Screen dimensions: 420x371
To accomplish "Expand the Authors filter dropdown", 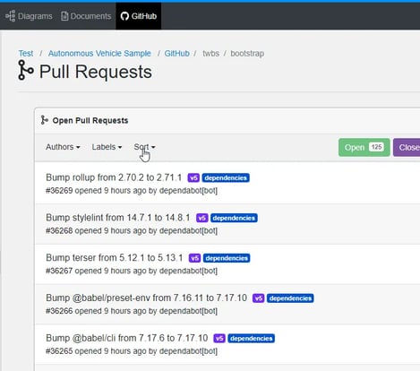I will point(63,147).
